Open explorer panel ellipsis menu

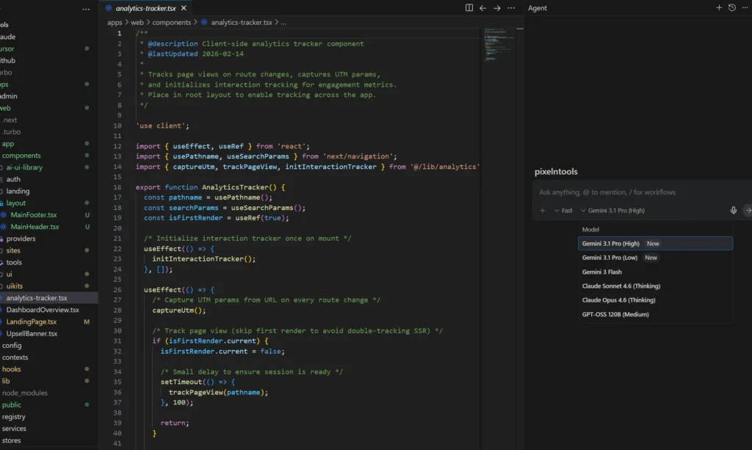tap(86, 9)
